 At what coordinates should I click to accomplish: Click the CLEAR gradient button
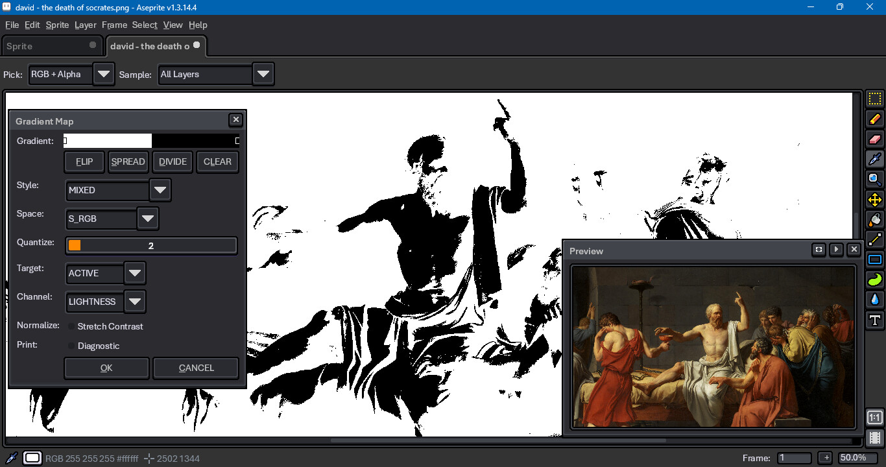point(217,162)
